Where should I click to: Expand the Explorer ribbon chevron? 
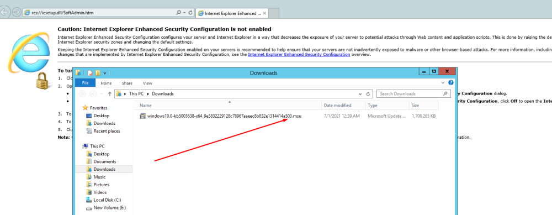pyautogui.click(x=443, y=83)
